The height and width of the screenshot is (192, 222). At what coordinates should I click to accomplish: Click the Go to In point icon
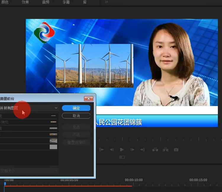click(x=102, y=150)
